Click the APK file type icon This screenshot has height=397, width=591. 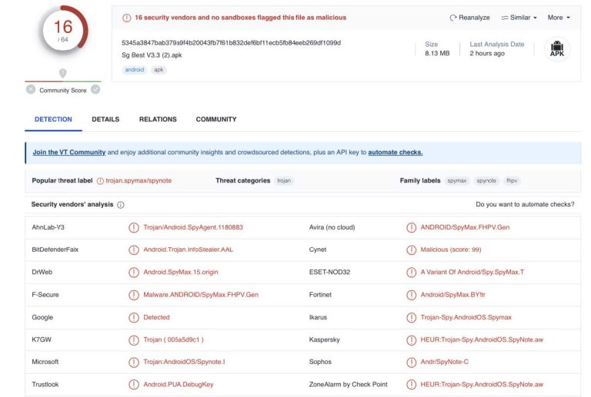(557, 49)
